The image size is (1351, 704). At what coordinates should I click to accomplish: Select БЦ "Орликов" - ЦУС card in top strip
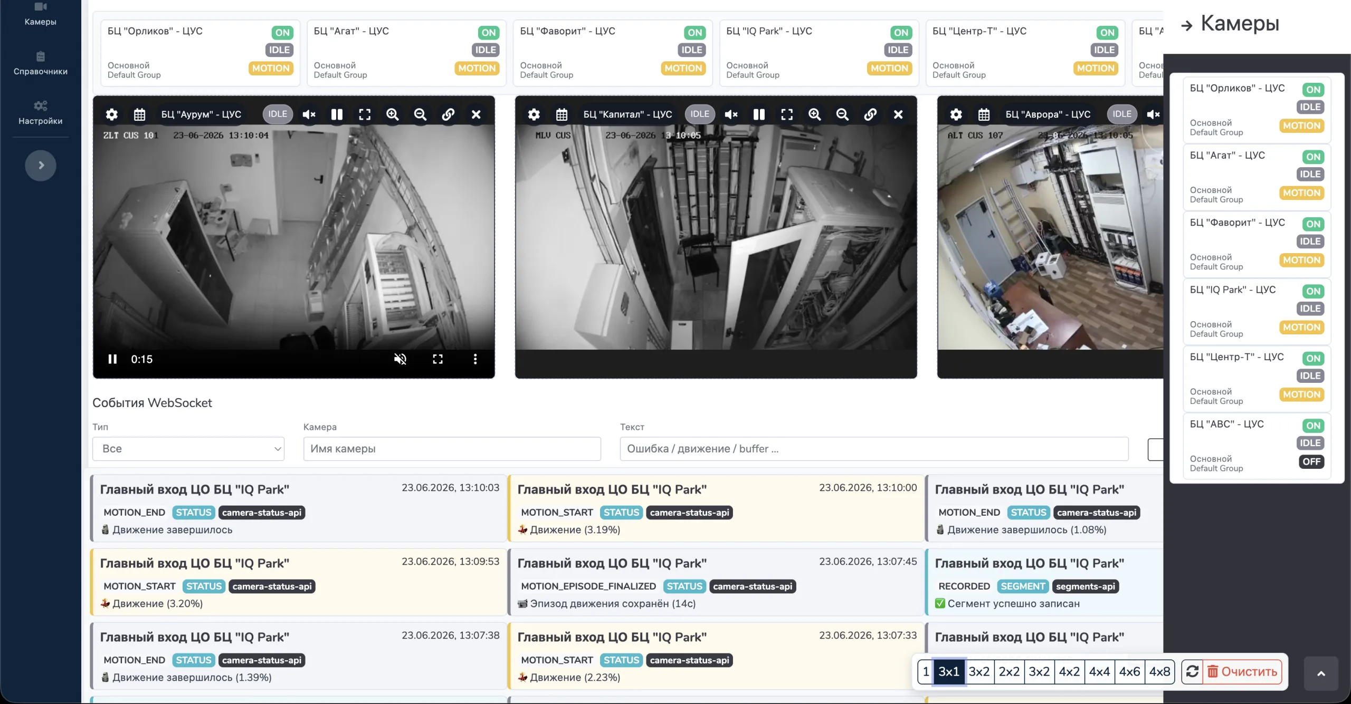pyautogui.click(x=201, y=53)
